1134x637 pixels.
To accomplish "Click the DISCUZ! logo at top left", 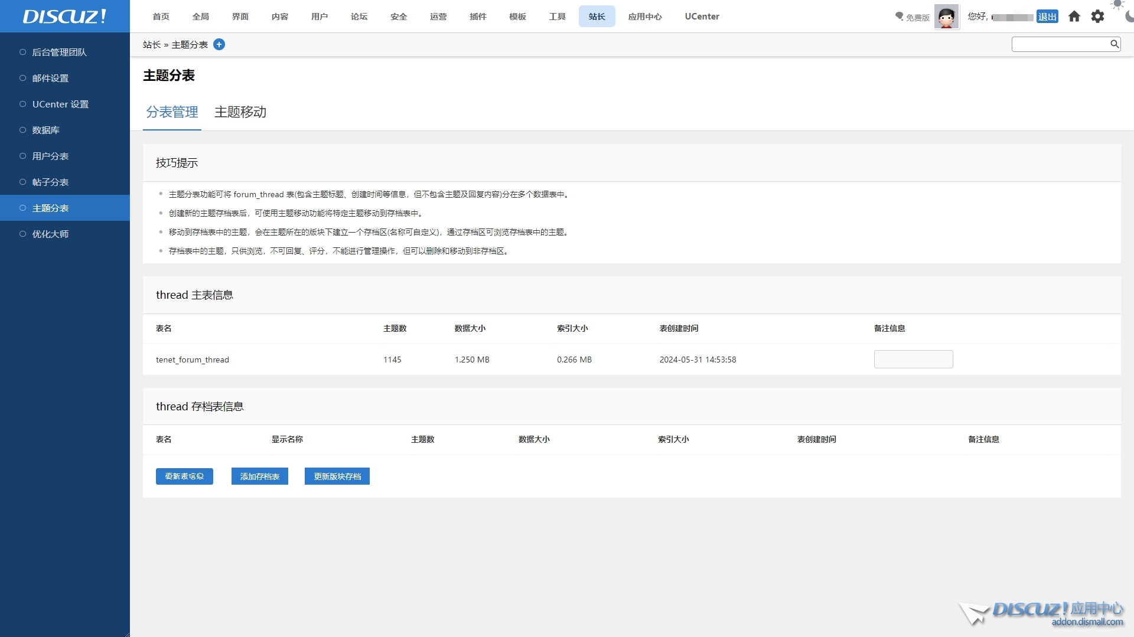I will [x=64, y=16].
